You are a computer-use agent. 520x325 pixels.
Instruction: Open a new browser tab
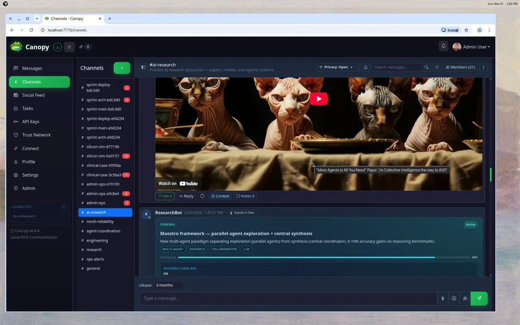[x=110, y=19]
